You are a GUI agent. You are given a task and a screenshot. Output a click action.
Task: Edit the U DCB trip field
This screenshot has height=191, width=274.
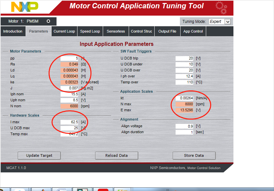click(184, 58)
